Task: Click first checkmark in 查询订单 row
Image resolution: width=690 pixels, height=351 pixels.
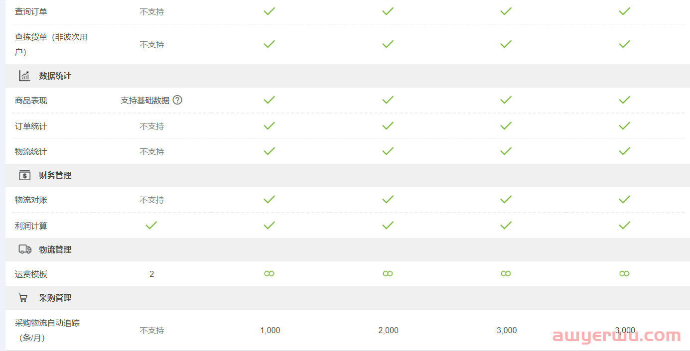Action: (270, 11)
